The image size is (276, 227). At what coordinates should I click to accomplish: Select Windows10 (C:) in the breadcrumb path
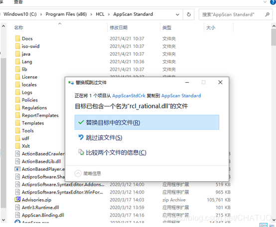[x=20, y=14]
